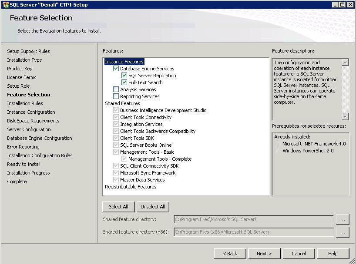Select Redistributable Features tree heading
This screenshot has width=356, height=264.
coord(131,187)
